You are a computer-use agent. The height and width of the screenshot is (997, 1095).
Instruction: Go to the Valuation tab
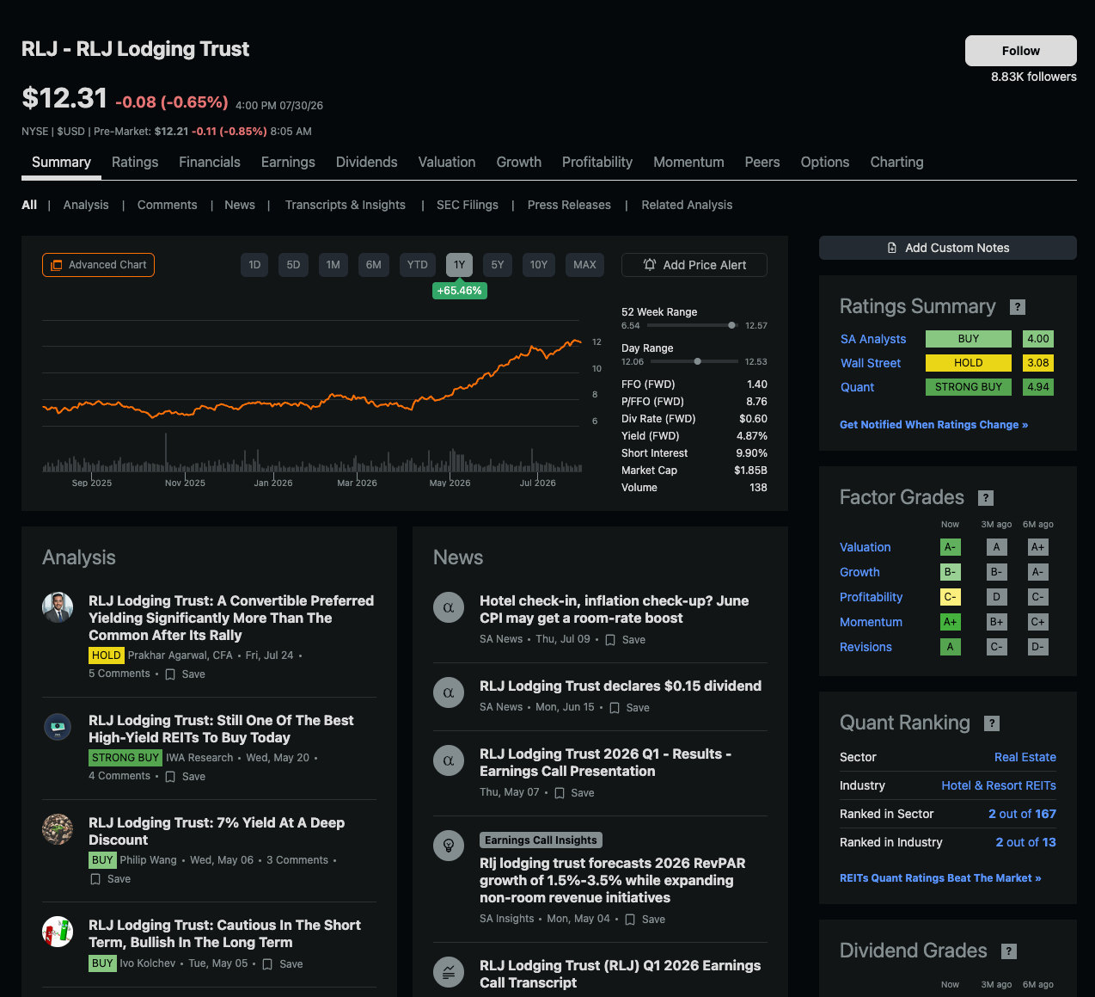447,162
